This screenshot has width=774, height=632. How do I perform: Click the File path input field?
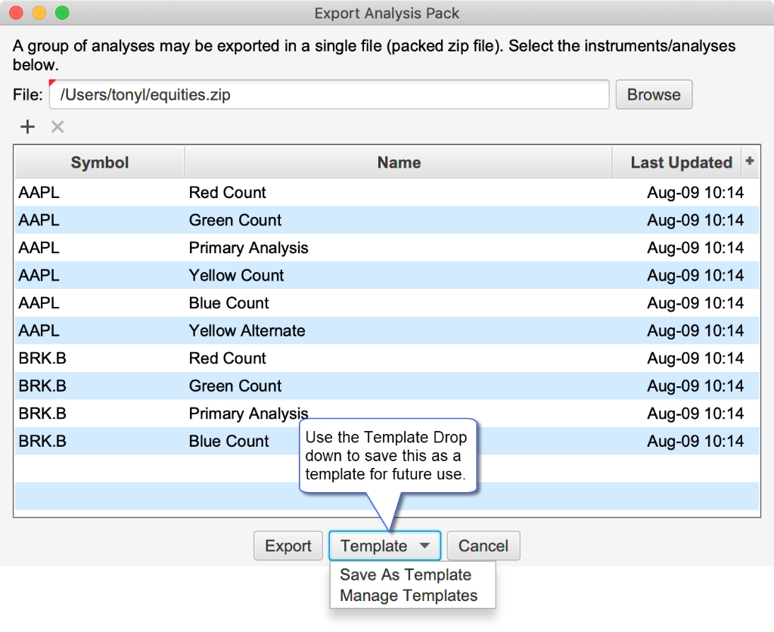click(329, 94)
